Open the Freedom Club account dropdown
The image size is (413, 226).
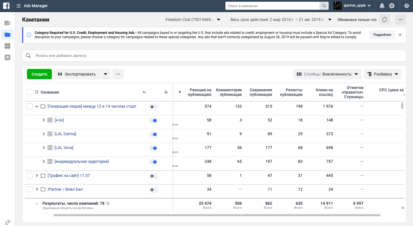pos(193,20)
